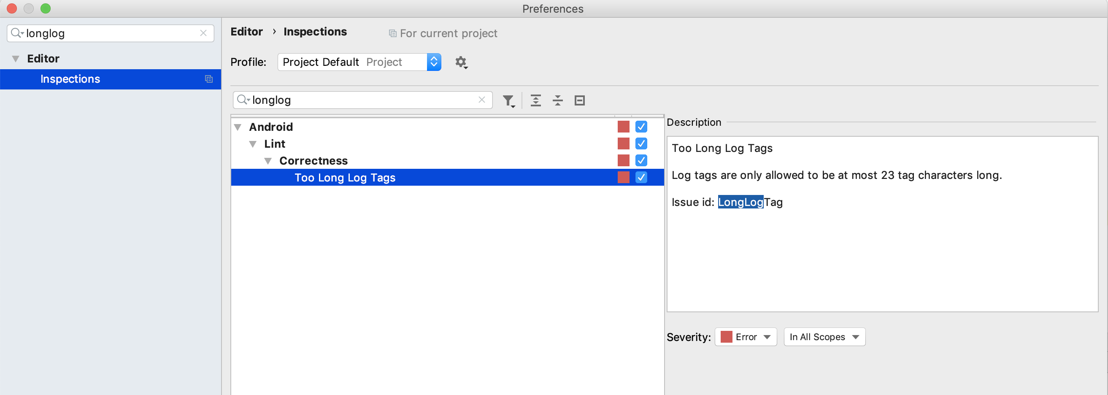
Task: Clear the longlog inspection search field
Action: 481,100
